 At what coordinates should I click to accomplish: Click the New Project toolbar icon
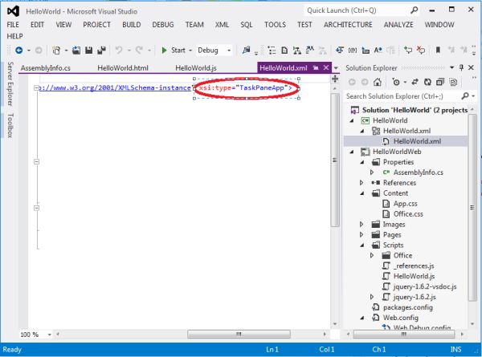pos(56,51)
